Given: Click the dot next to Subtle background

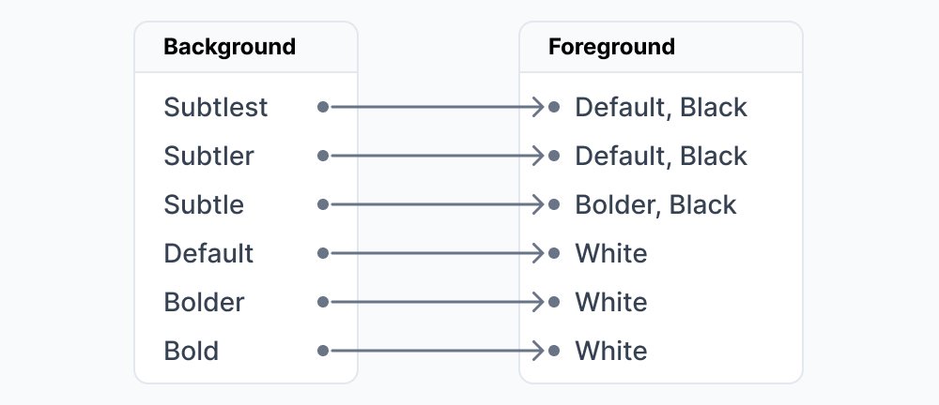Looking at the screenshot, I should (x=323, y=204).
